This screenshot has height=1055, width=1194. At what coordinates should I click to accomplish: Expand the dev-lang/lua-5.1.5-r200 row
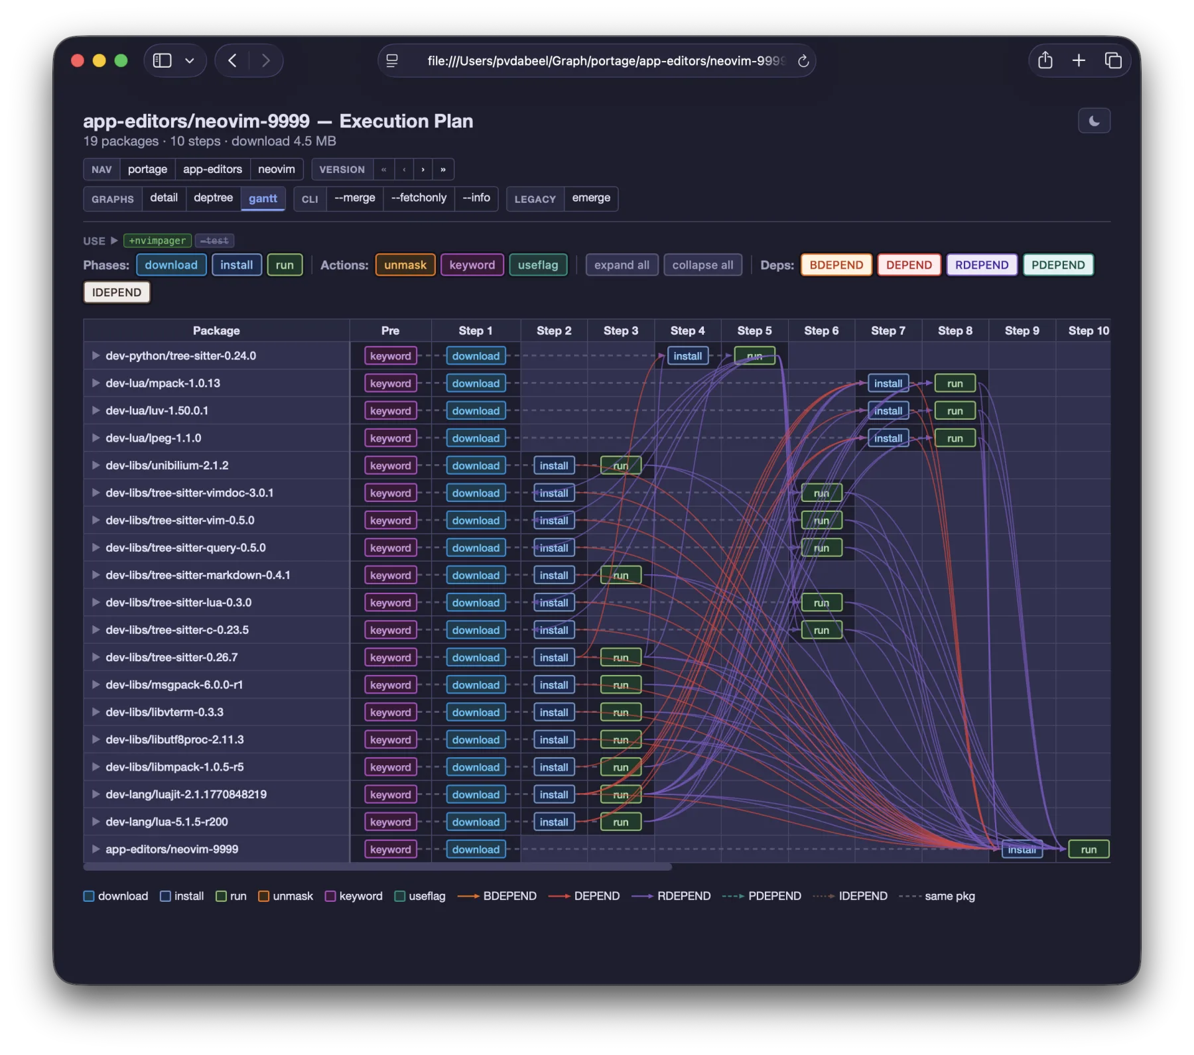pos(96,822)
